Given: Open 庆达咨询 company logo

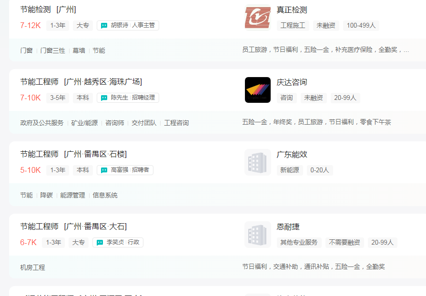Looking at the screenshot, I should tap(257, 90).
